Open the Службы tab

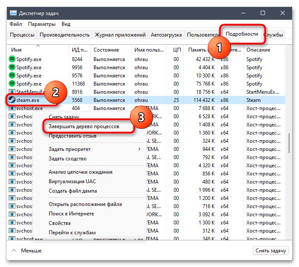point(273,35)
